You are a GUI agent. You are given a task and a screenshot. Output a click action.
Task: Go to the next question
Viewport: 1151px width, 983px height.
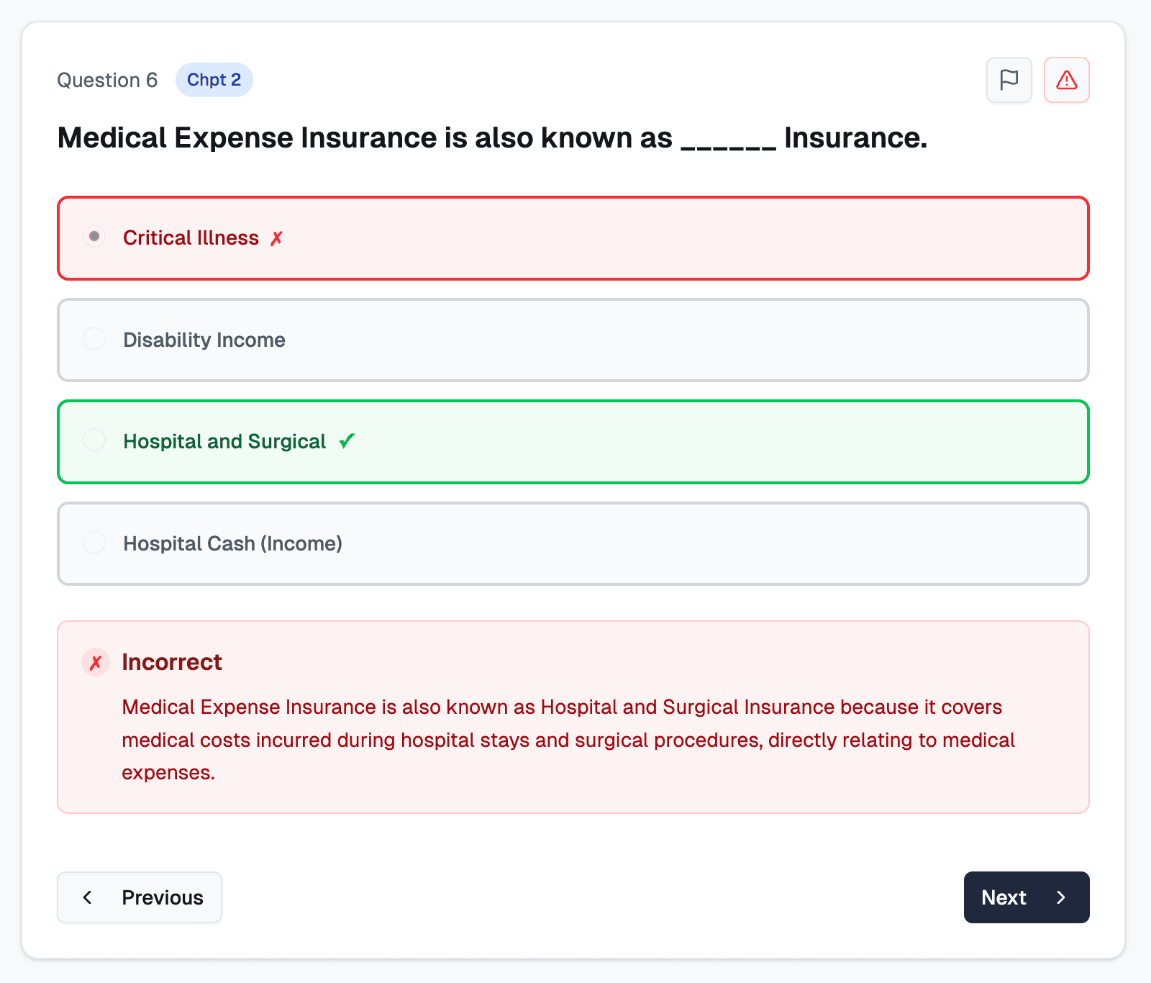coord(1027,897)
